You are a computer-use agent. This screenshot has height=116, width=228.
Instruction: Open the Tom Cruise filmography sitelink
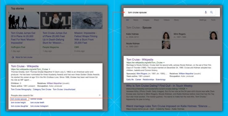tap(21, 89)
